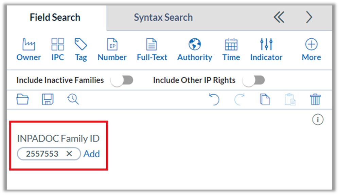Remove the 2557553 family ID chip
The height and width of the screenshot is (195, 339).
69,154
